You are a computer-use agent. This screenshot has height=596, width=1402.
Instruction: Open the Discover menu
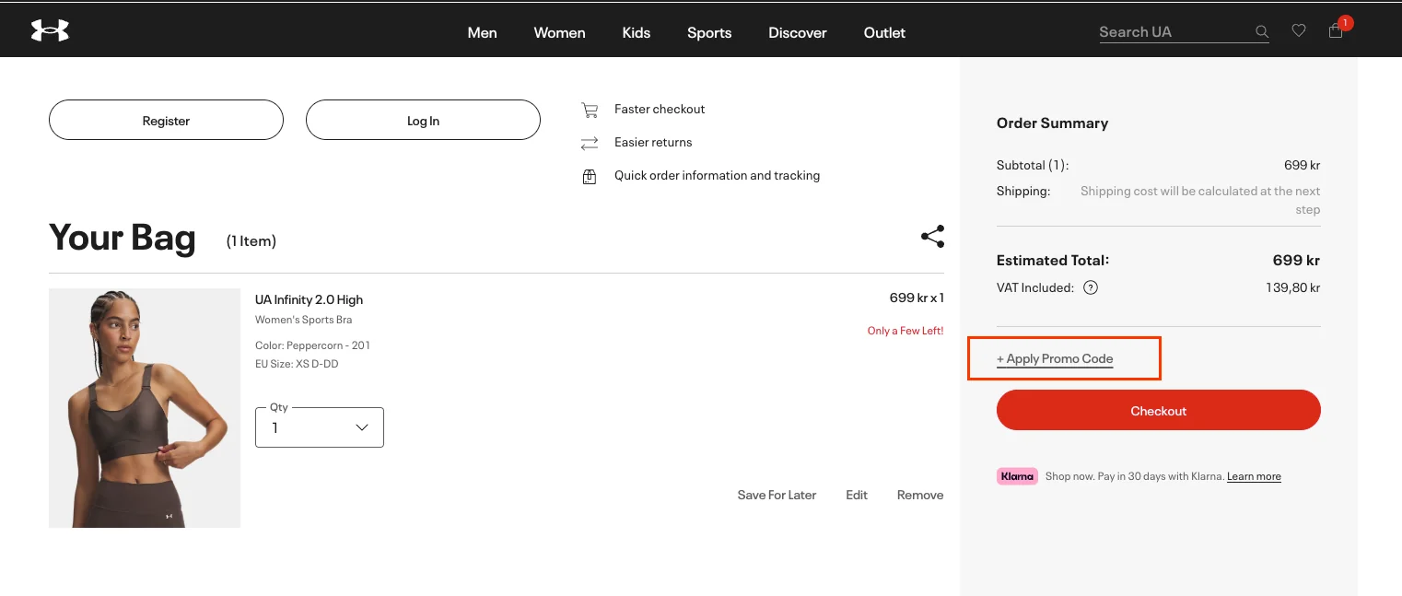point(798,32)
